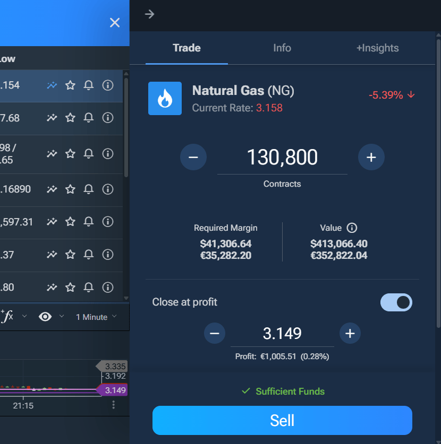Favorite the instrument in the .37 row
Viewport: 441px width, 444px height.
(70, 255)
